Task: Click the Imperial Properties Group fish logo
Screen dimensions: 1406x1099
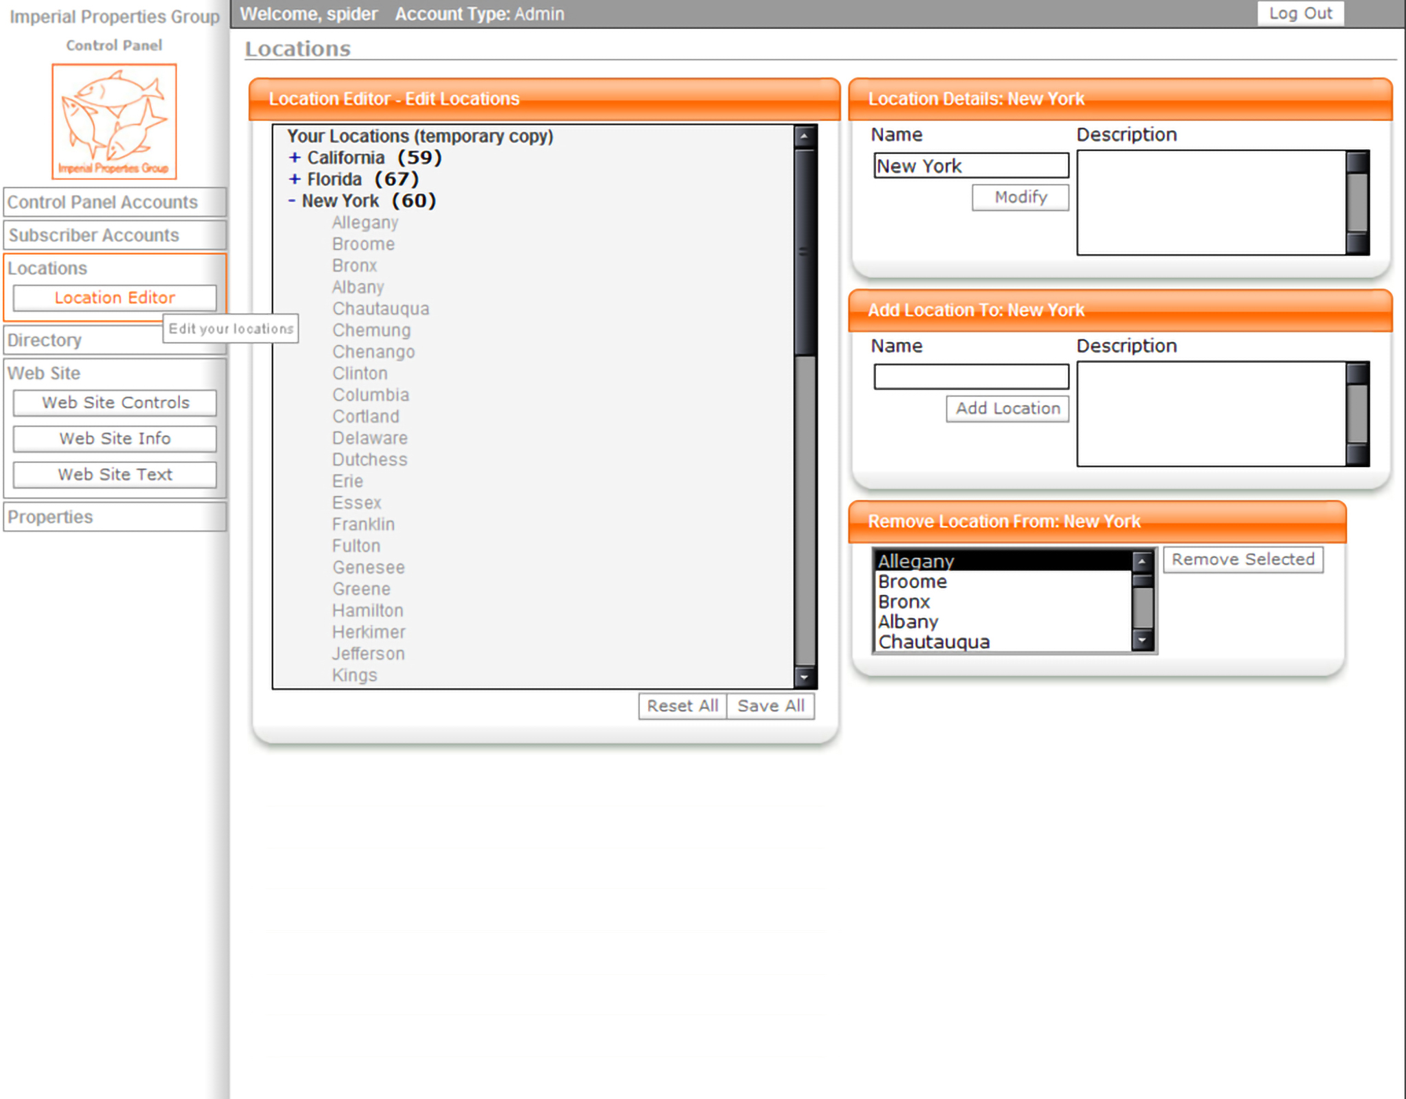Action: coord(114,122)
